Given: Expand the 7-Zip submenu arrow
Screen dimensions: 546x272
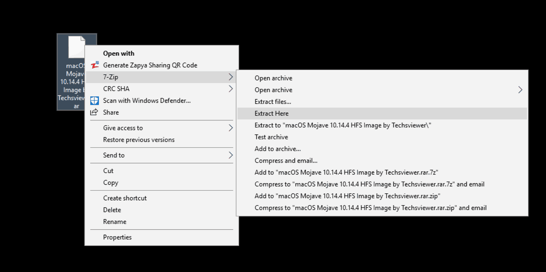Looking at the screenshot, I should pyautogui.click(x=230, y=77).
